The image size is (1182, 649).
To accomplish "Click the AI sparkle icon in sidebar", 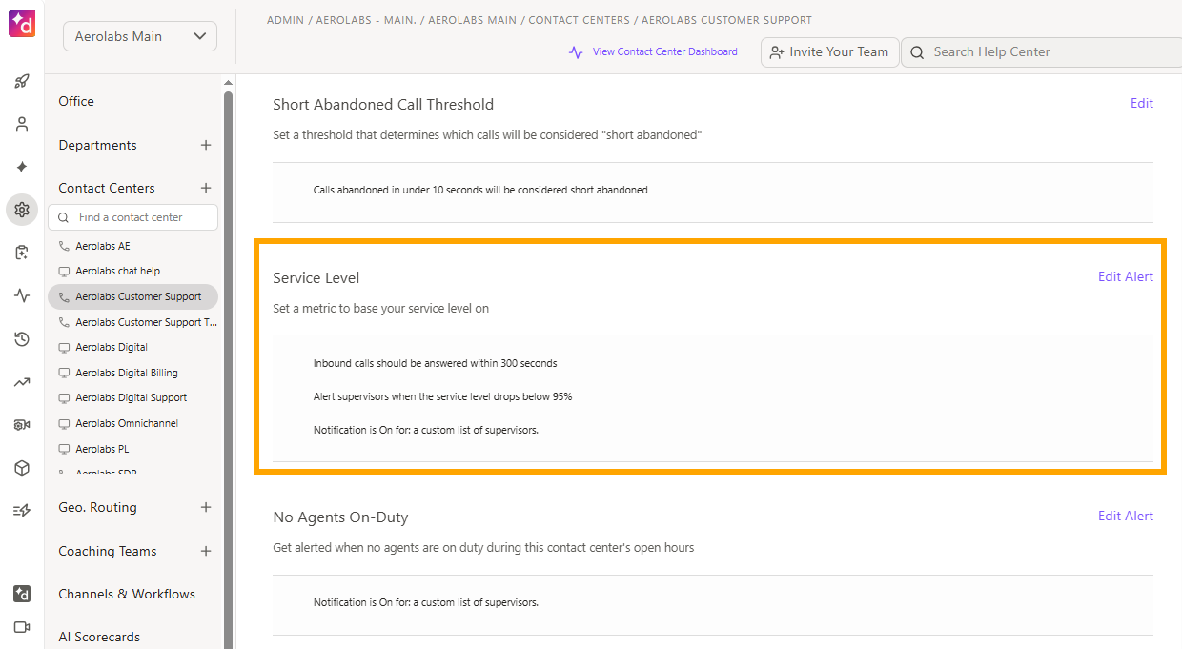I will pyautogui.click(x=22, y=167).
